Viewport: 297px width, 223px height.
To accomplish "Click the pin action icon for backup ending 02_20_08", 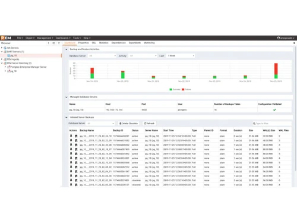I will (71, 145).
